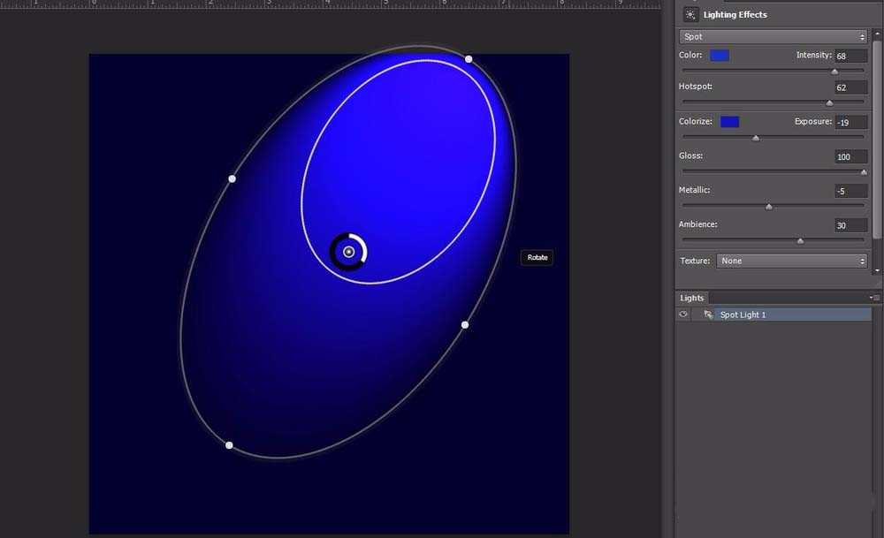
Task: Click the light's center intensity ring
Action: coord(348,252)
